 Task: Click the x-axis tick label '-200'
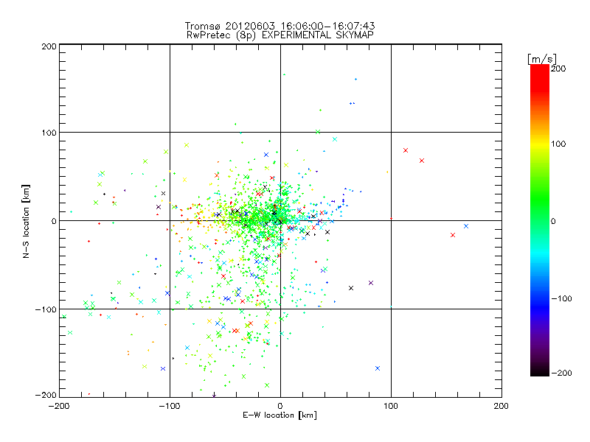click(x=59, y=406)
